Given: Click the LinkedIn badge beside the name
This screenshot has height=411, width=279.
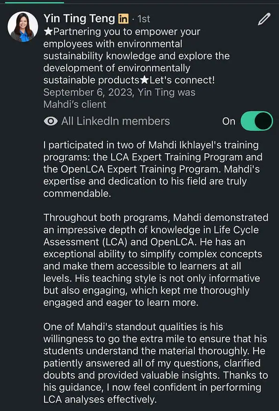Looking at the screenshot, I should pos(123,18).
